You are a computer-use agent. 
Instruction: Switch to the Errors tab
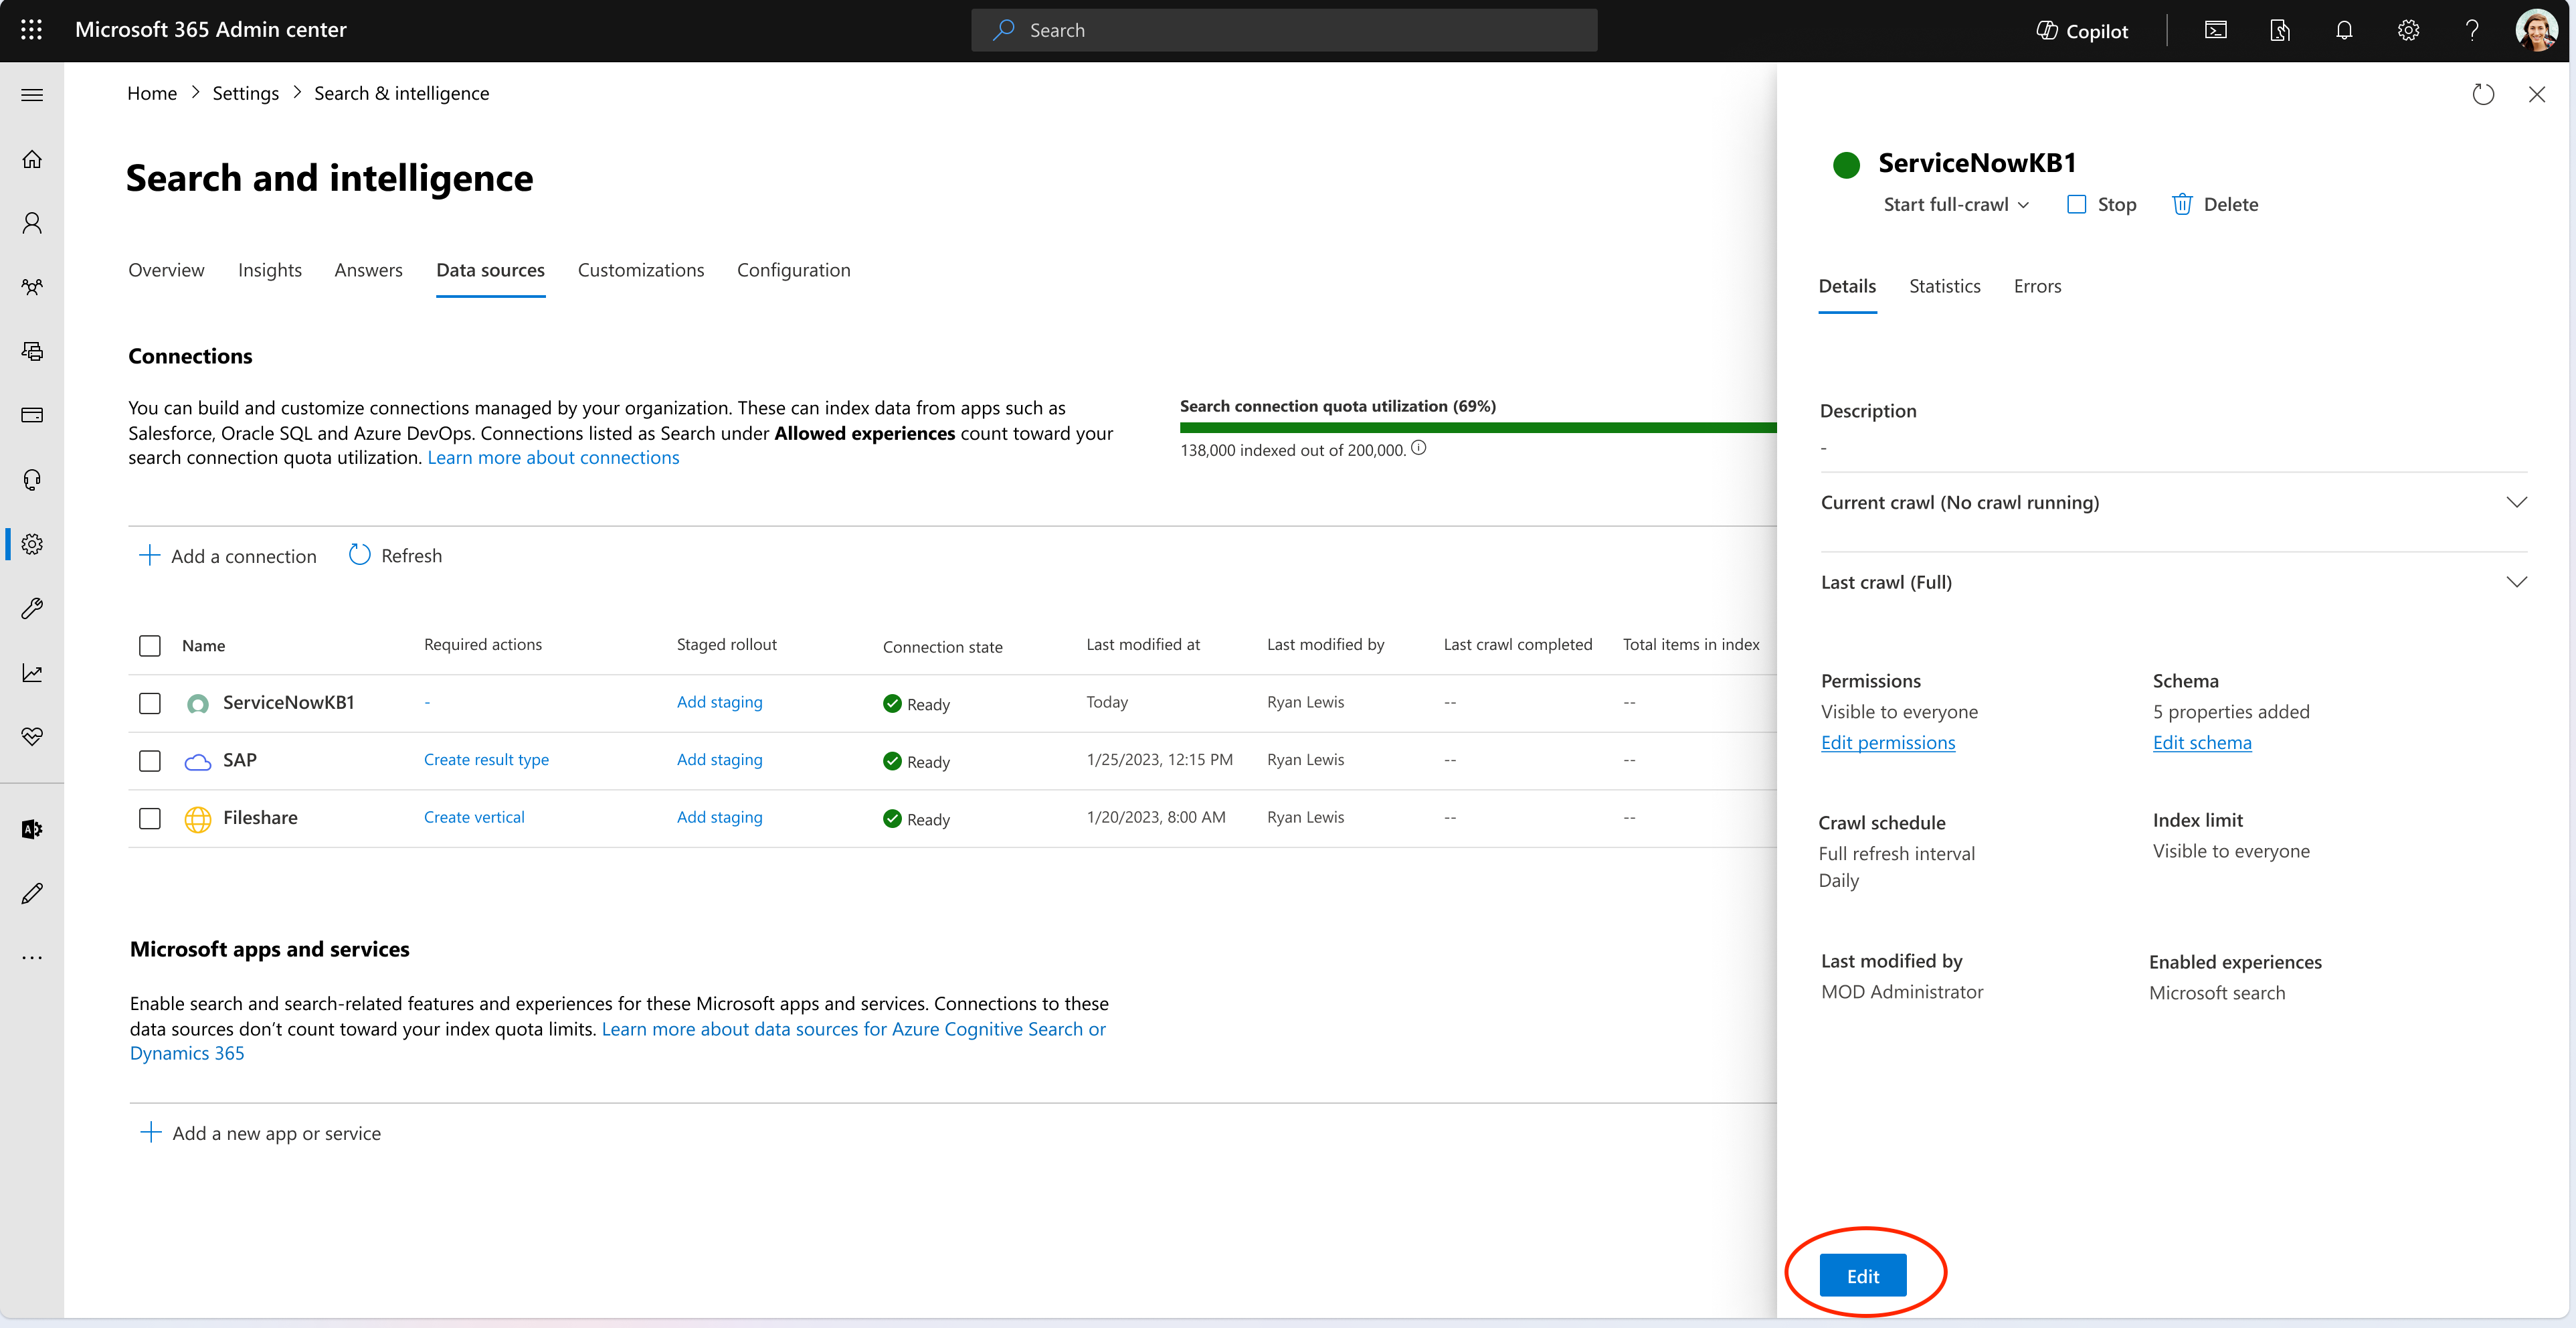2038,283
